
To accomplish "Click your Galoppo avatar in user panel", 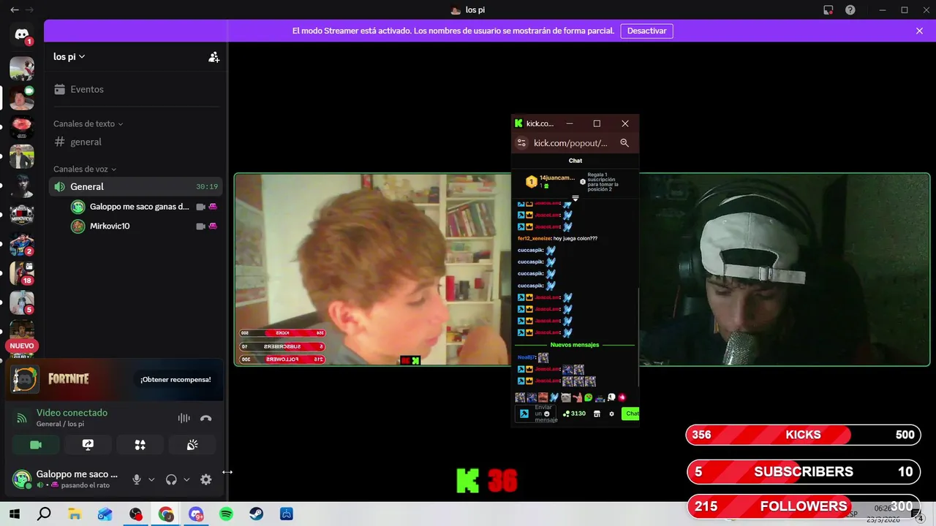I will pos(22,479).
